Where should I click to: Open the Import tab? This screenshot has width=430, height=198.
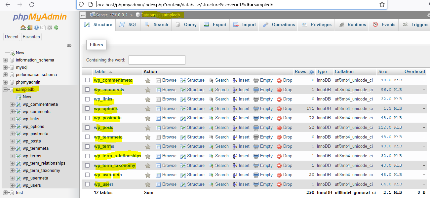click(245, 25)
